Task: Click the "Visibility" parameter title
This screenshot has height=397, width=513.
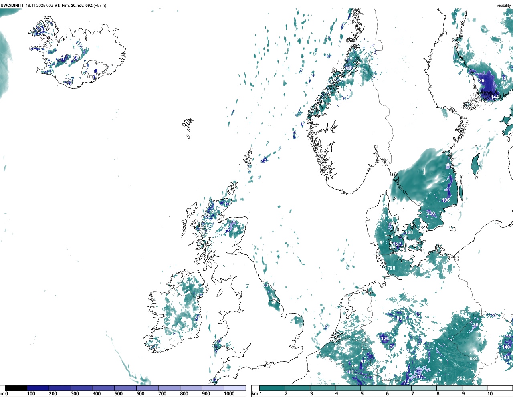Action: [504, 6]
